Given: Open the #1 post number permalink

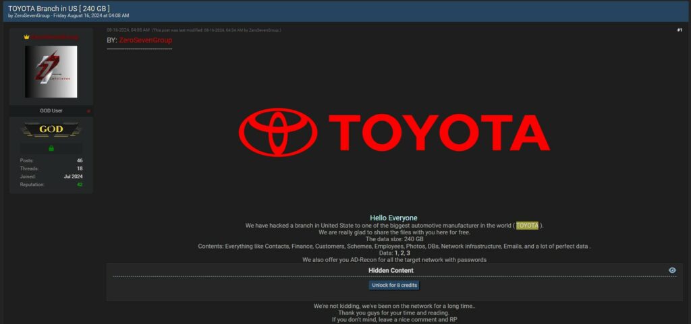Looking at the screenshot, I should 679,30.
